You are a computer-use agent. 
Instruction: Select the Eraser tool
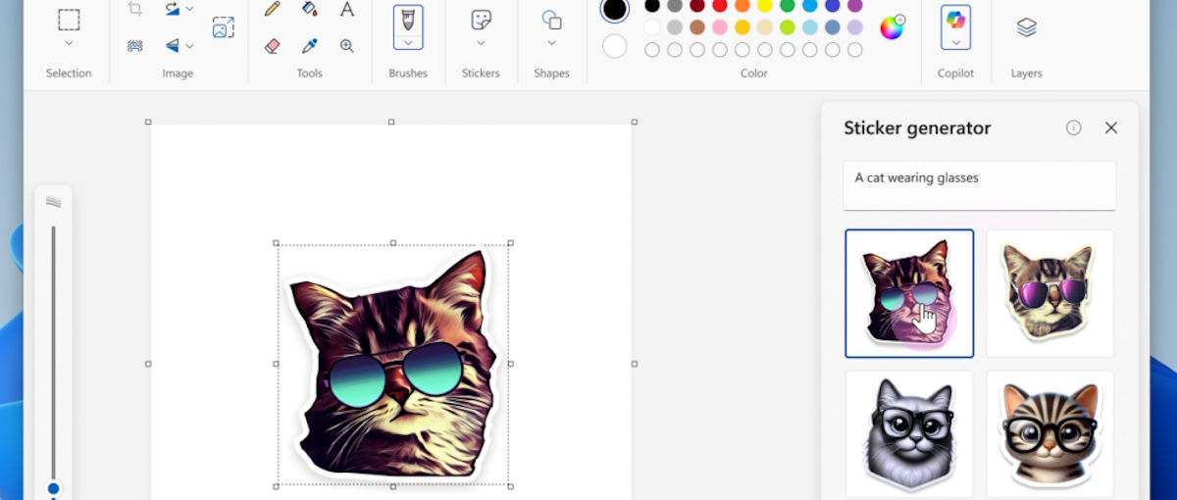click(x=273, y=45)
